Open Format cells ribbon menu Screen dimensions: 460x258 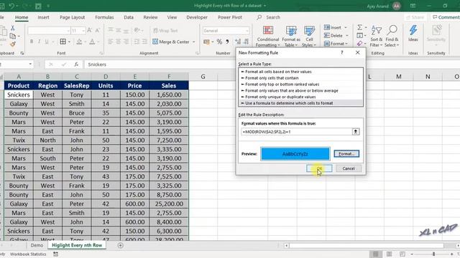(336, 44)
